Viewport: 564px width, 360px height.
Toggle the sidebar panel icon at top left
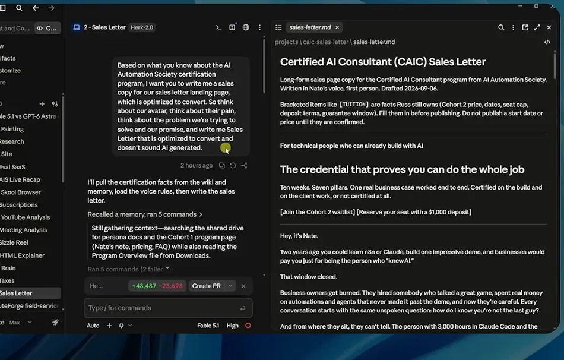point(2,8)
